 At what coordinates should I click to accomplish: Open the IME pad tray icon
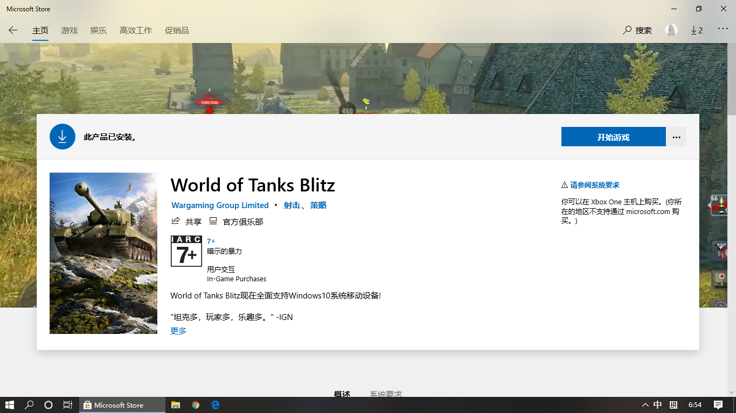[673, 405]
